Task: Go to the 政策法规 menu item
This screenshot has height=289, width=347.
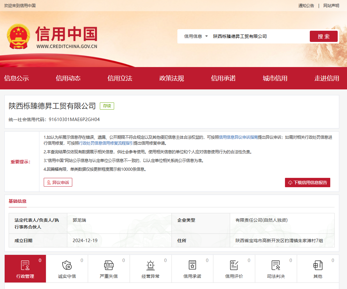Action: 171,78
